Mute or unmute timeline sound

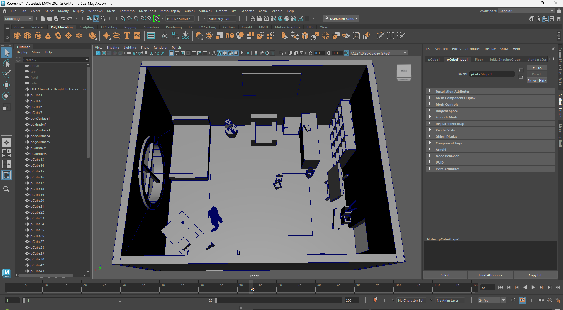tap(541, 300)
